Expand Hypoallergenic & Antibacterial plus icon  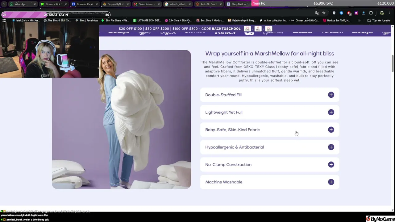click(331, 147)
